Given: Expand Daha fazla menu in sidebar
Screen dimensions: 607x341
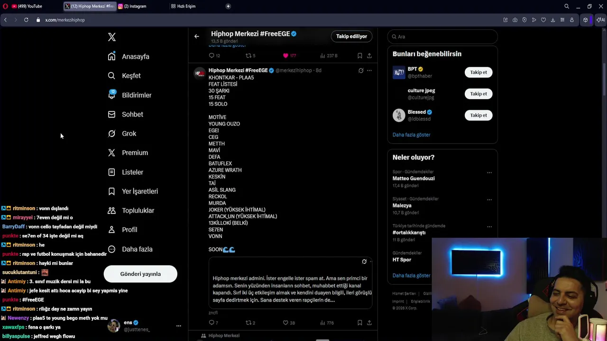Looking at the screenshot, I should (x=130, y=249).
